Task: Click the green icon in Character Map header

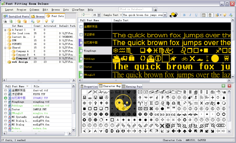Action: 223,86
